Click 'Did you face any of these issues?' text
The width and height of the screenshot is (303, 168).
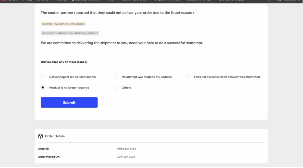click(64, 62)
